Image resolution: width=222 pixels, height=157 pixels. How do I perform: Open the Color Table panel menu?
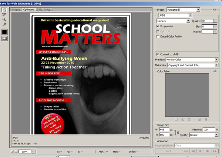[215, 71]
